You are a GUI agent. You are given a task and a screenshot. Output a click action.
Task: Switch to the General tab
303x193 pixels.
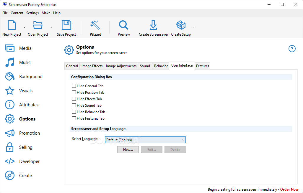click(x=72, y=66)
